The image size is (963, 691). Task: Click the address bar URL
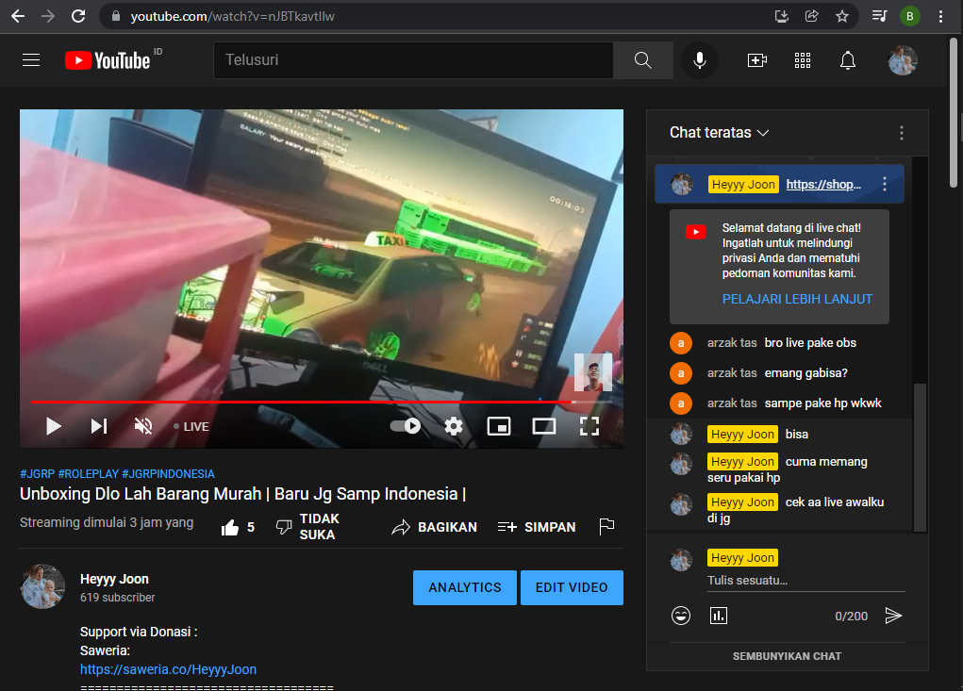click(x=232, y=17)
